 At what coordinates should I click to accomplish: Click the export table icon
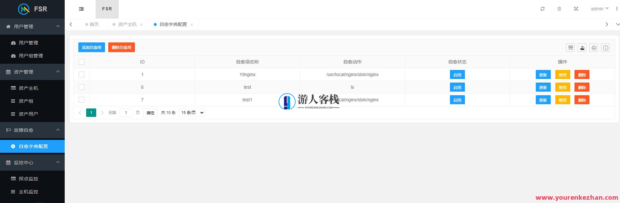582,48
